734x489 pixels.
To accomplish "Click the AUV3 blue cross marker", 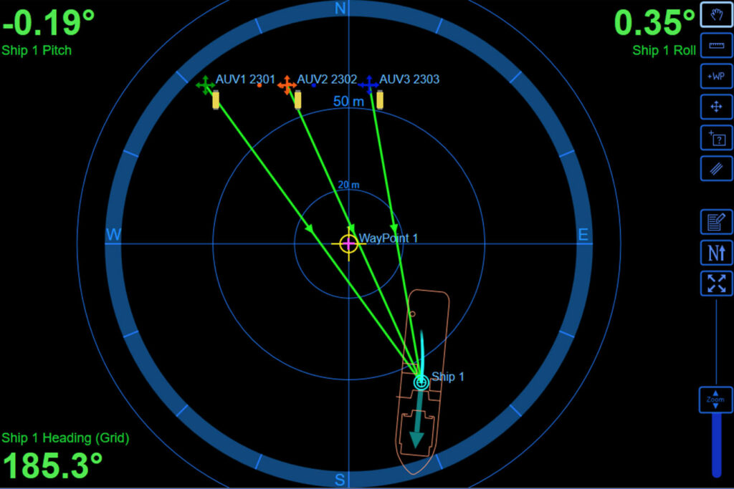I will tap(369, 84).
